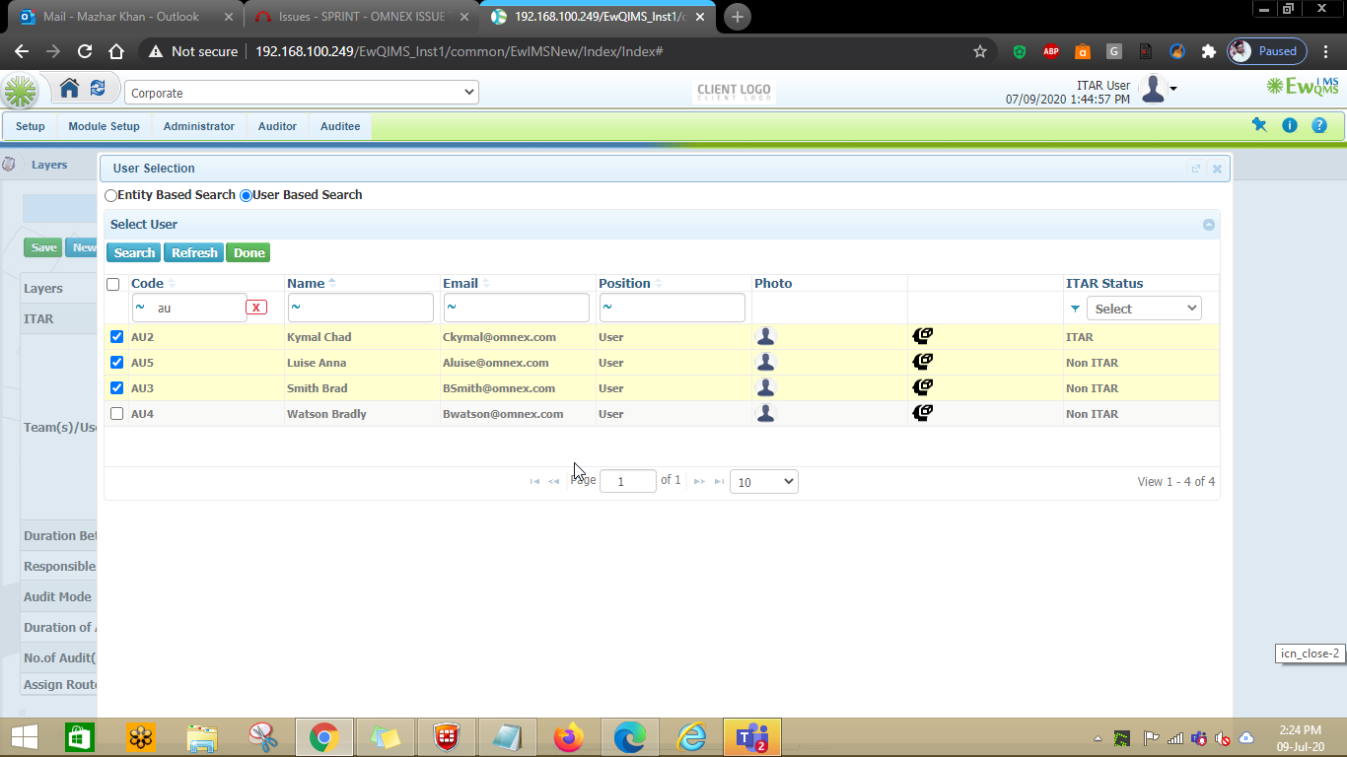Click the photo avatar for Kymal Chad
The image size is (1347, 757).
(765, 337)
